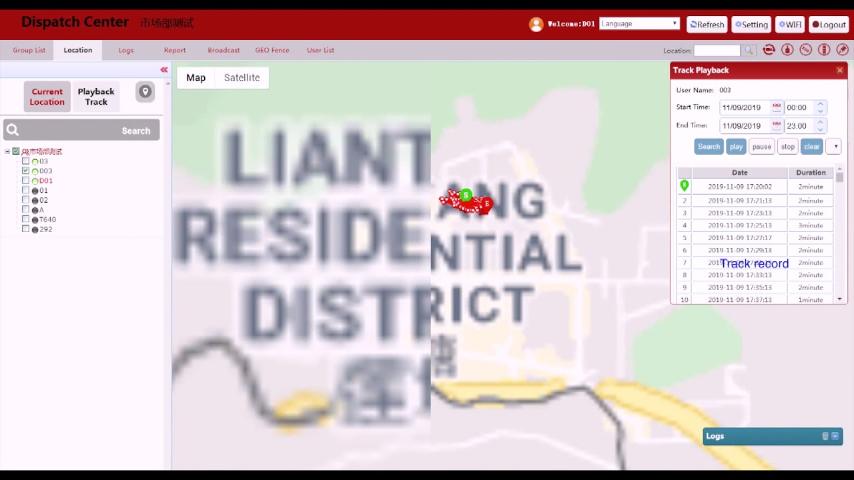Image resolution: width=854 pixels, height=480 pixels.
Task: Open the Setting button
Action: pyautogui.click(x=751, y=25)
